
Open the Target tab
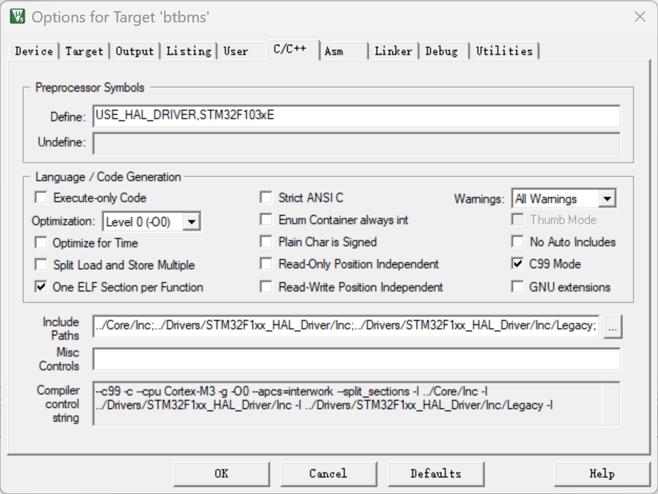[x=84, y=51]
